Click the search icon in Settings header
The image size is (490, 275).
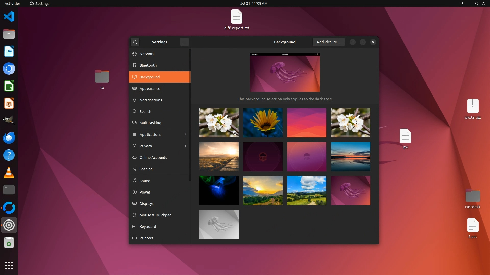click(x=135, y=42)
